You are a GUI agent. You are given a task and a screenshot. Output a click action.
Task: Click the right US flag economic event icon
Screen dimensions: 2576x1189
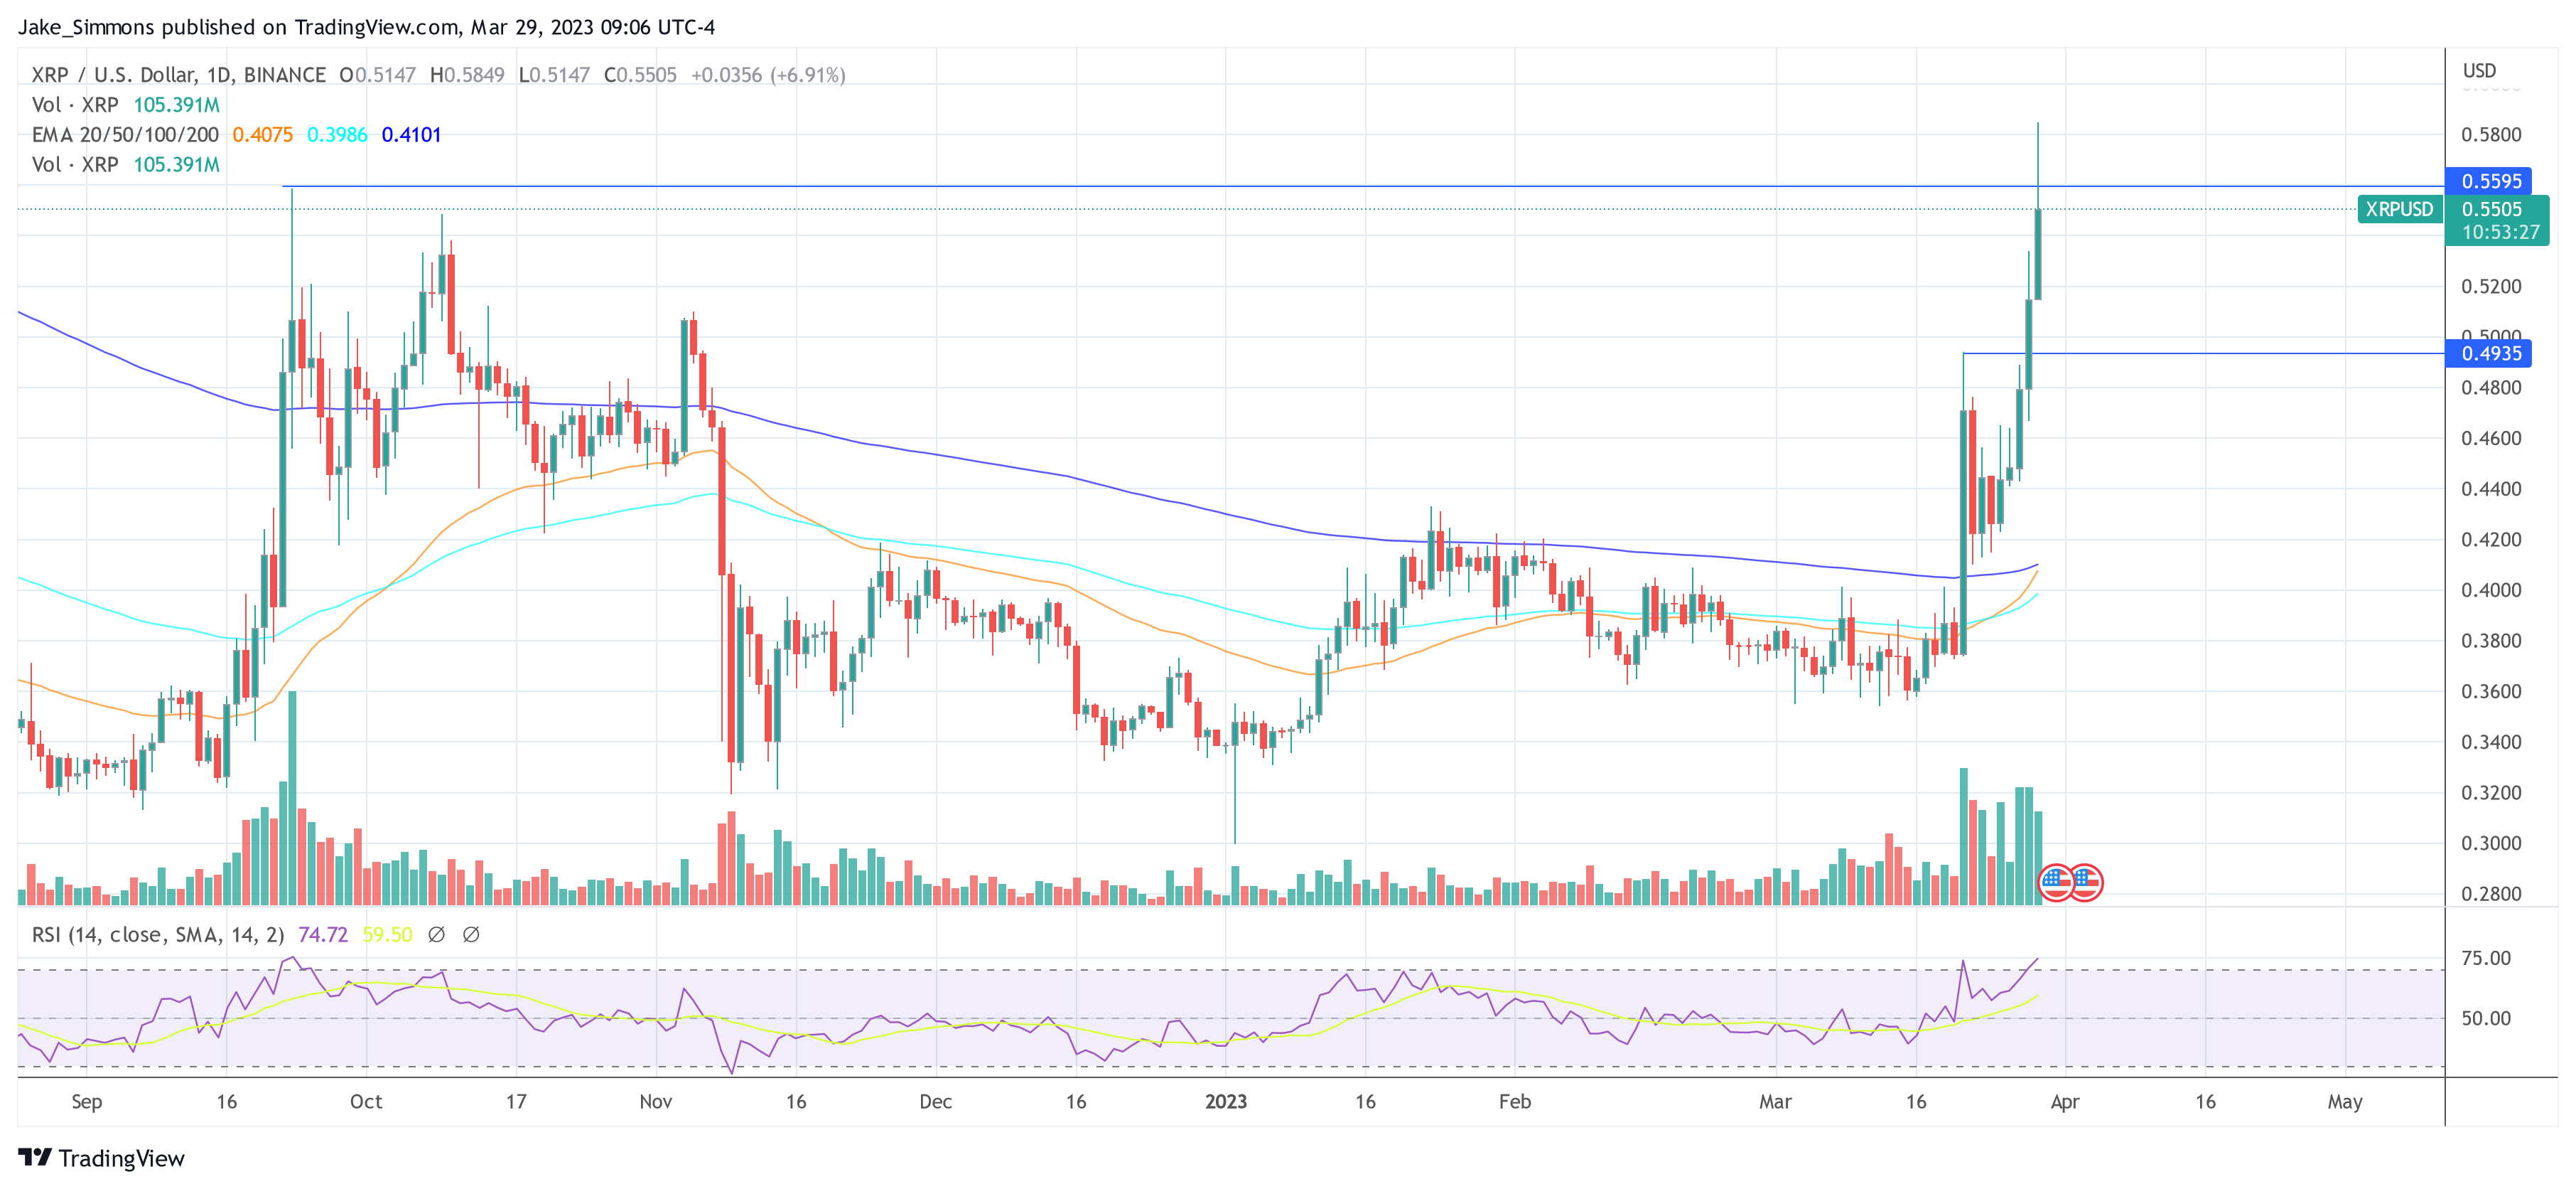coord(2086,883)
